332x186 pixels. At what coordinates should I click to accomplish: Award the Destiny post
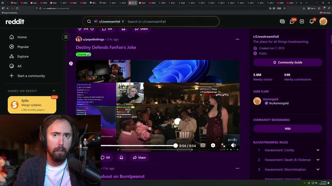(121, 158)
